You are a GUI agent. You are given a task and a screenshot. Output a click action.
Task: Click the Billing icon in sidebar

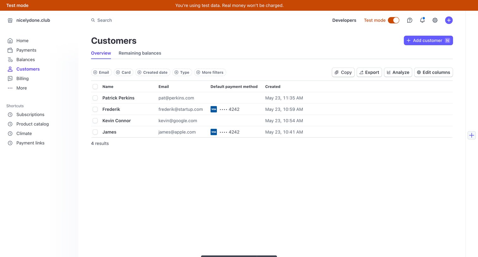click(x=10, y=79)
